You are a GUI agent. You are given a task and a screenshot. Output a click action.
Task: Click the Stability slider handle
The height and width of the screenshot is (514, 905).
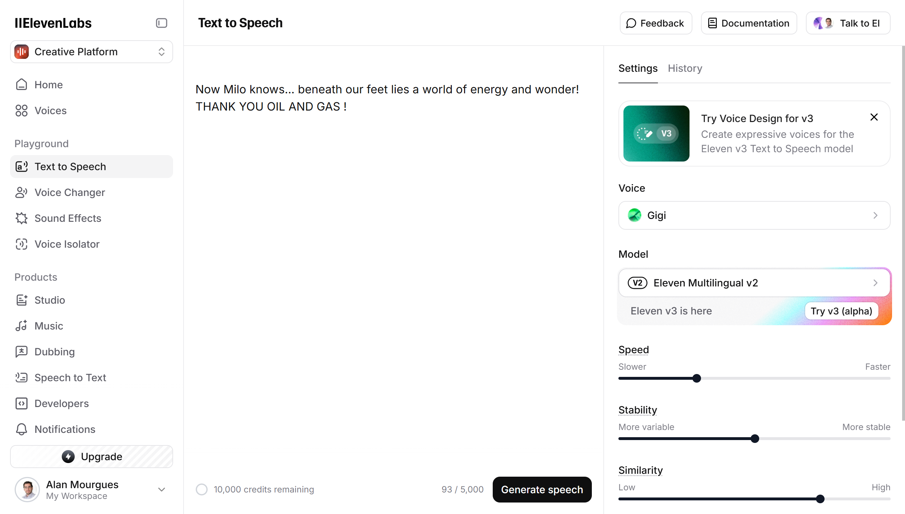[755, 439]
